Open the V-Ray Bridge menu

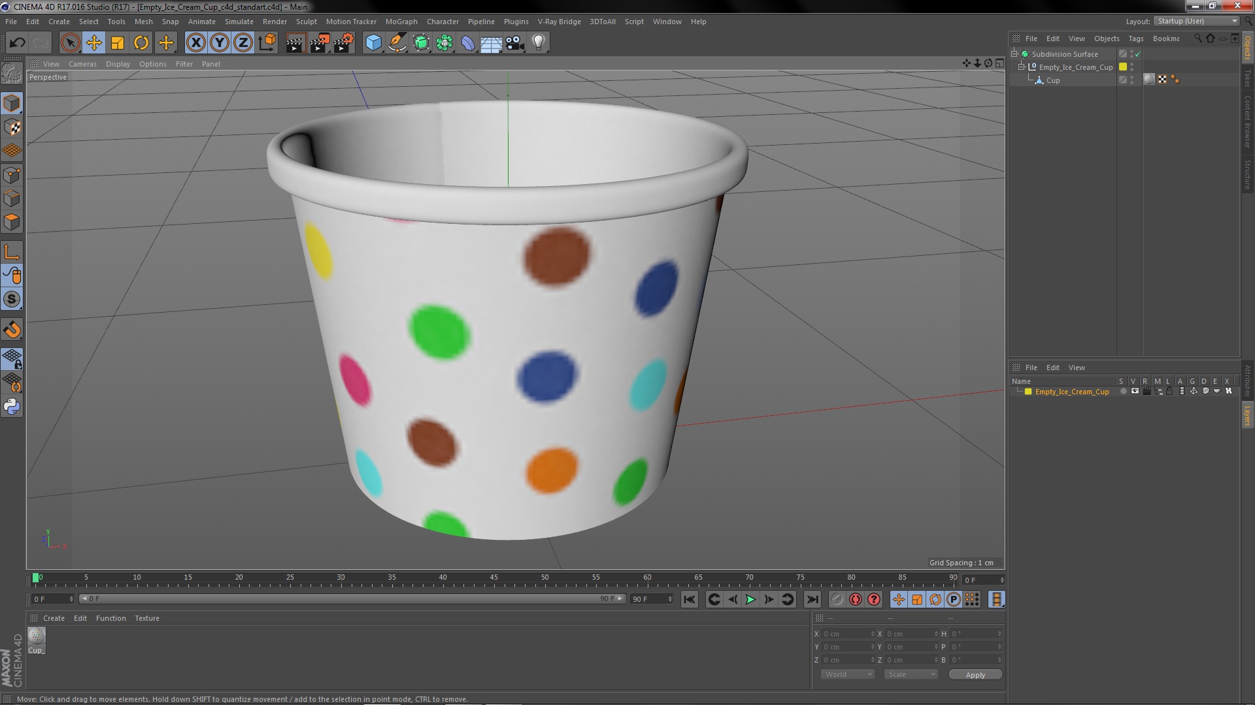click(559, 22)
